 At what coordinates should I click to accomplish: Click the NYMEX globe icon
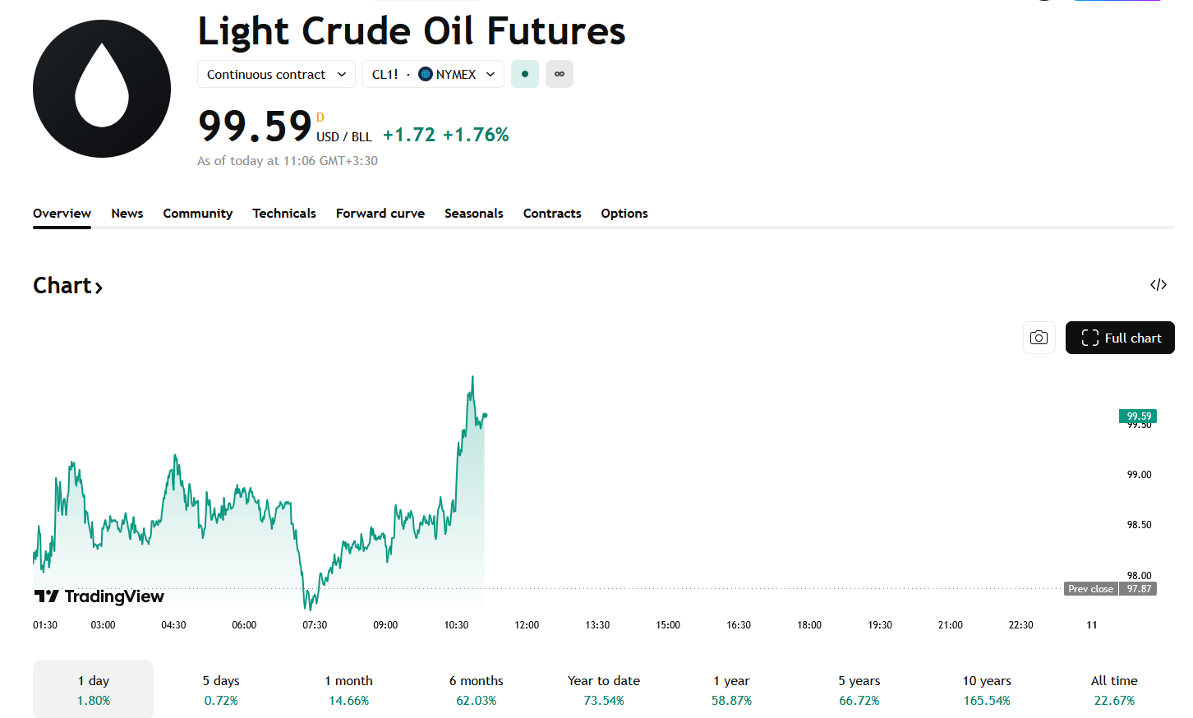pyautogui.click(x=426, y=74)
